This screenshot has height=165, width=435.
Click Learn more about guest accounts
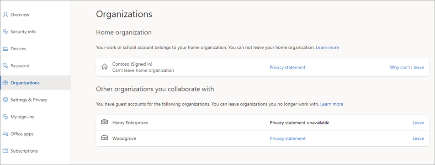tap(332, 104)
